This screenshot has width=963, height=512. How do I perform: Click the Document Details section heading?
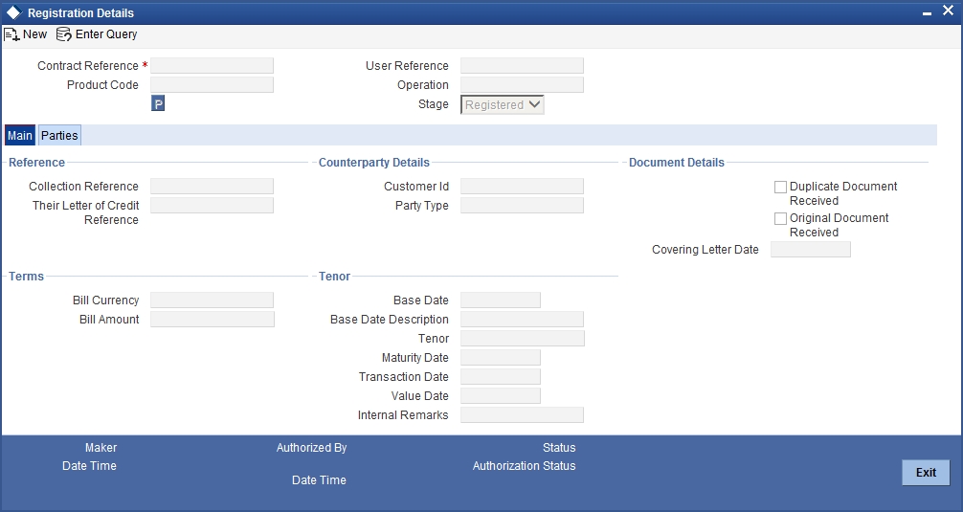[x=677, y=163]
